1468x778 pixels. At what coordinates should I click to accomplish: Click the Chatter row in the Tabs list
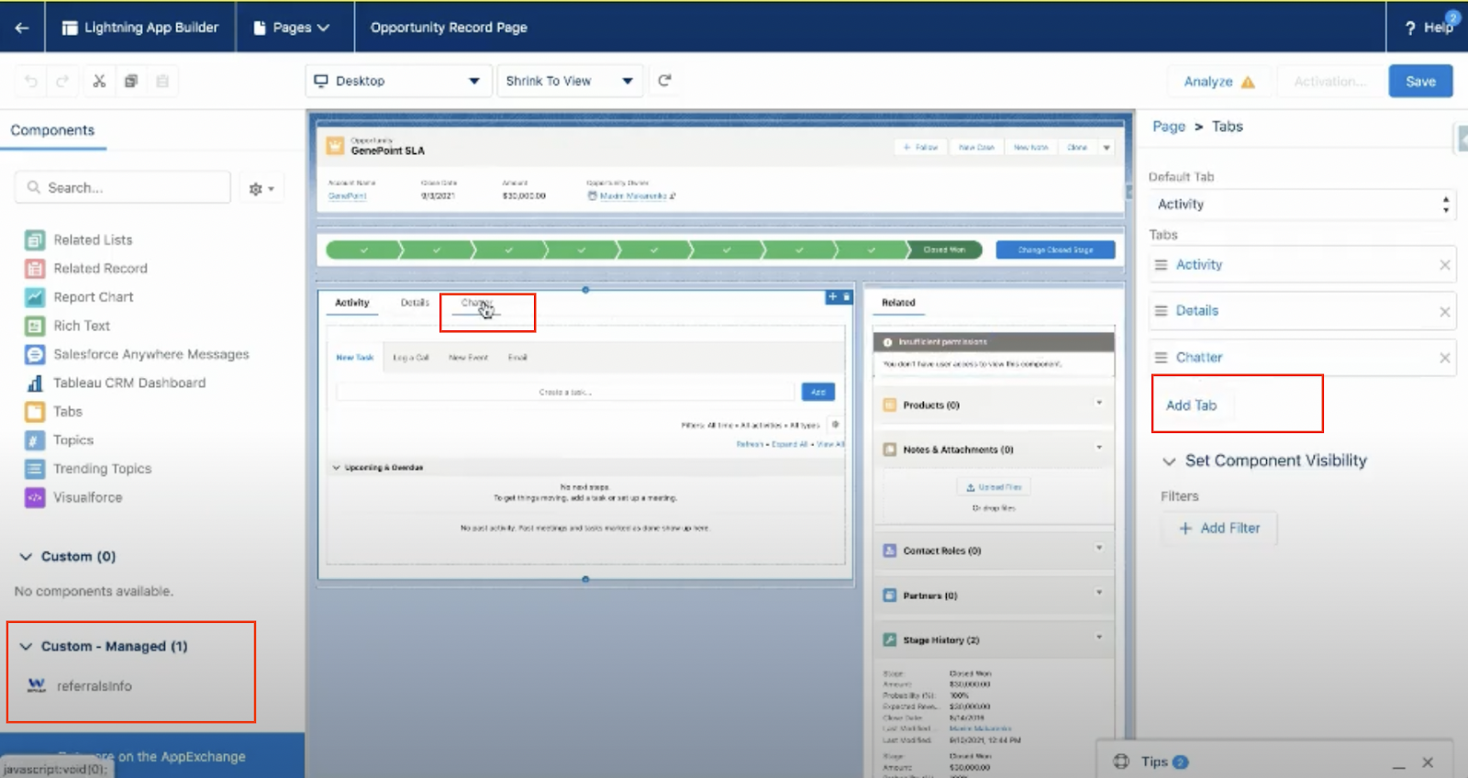click(1302, 358)
